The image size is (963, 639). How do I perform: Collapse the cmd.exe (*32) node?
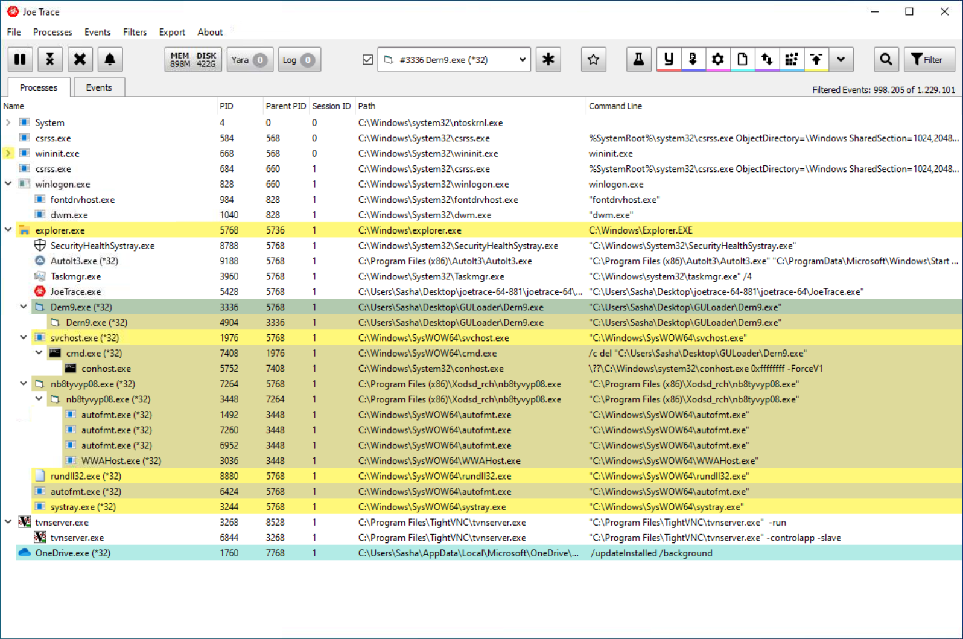pyautogui.click(x=39, y=353)
